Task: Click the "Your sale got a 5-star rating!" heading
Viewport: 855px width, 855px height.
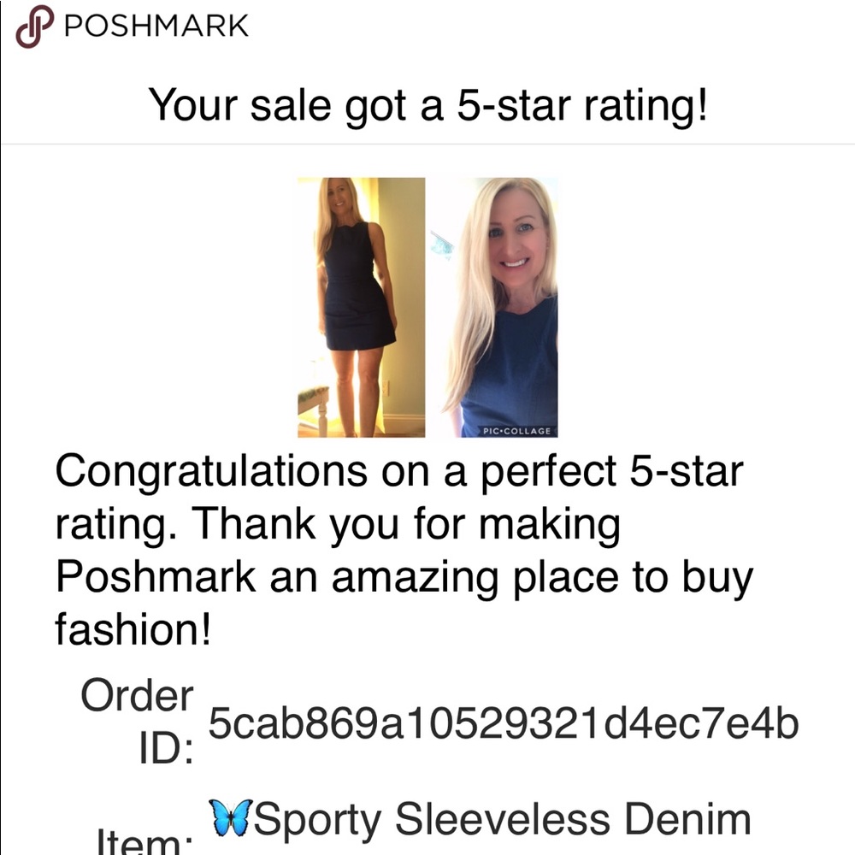Action: pos(427,105)
